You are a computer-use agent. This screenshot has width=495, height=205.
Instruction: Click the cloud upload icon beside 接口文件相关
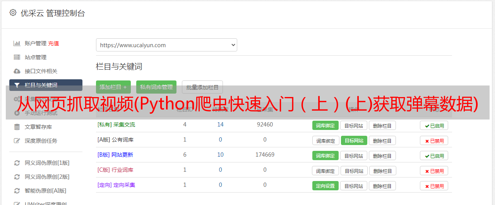17,71
